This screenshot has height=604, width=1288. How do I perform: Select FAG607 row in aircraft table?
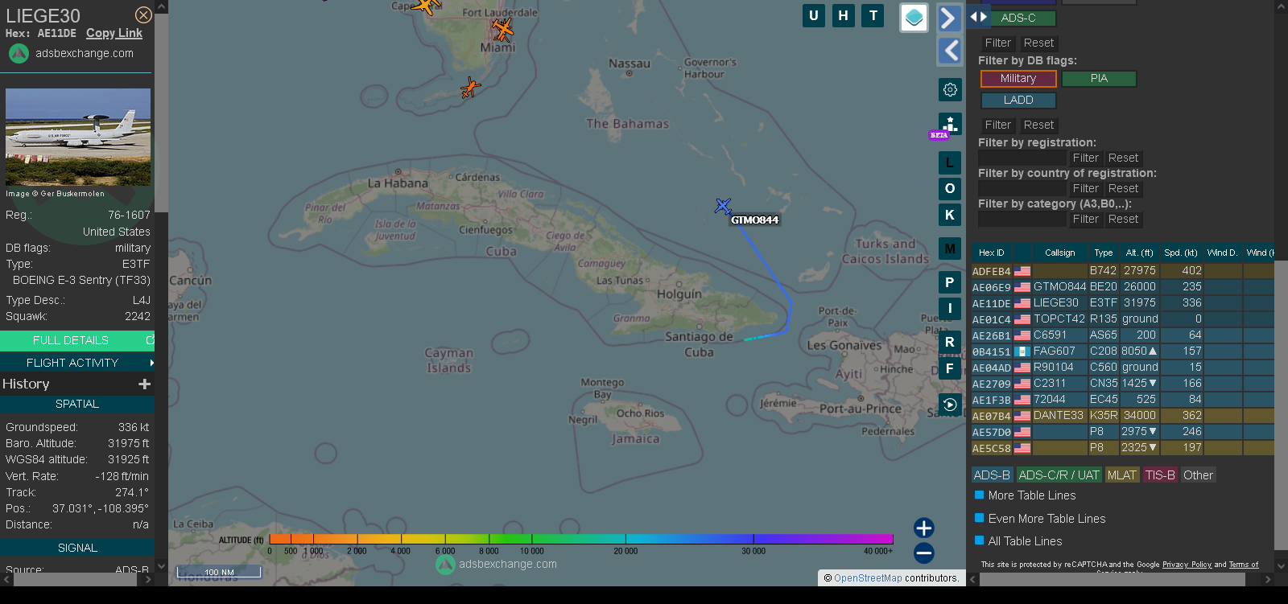tap(1123, 351)
